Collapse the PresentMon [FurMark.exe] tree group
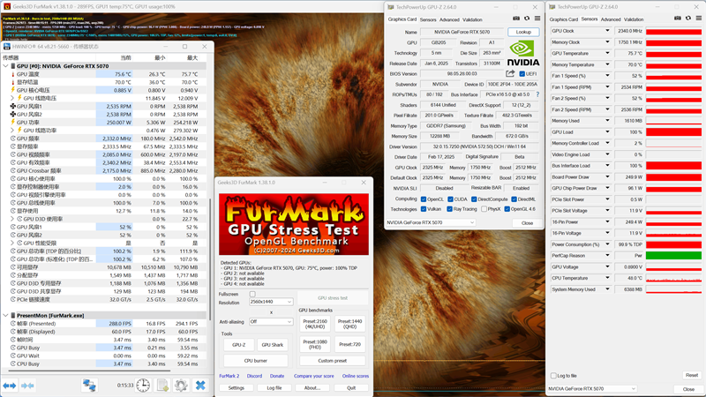706x397 pixels. pyautogui.click(x=6, y=315)
